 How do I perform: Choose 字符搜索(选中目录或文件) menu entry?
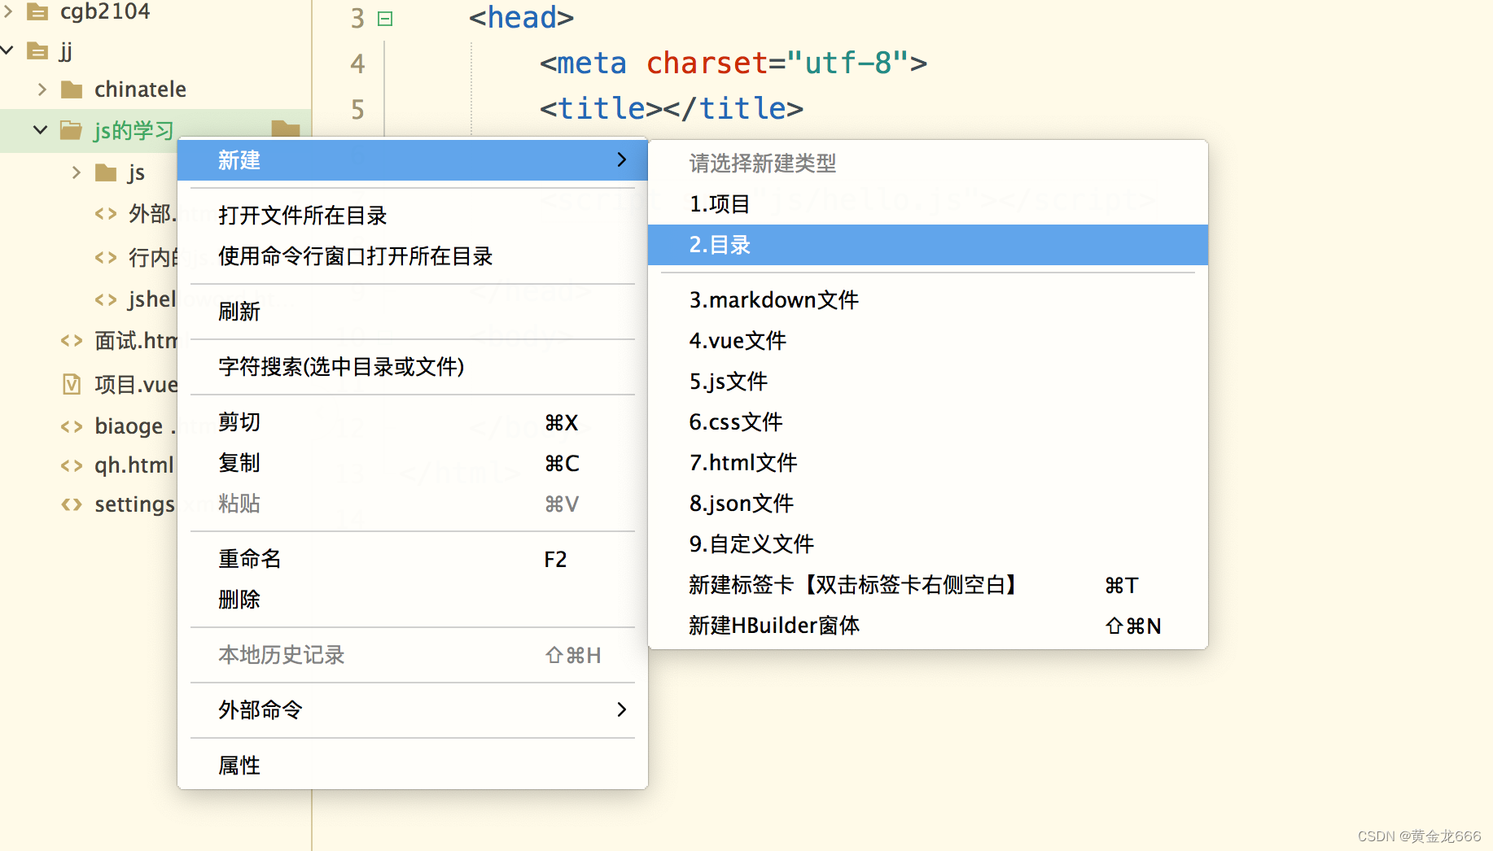point(413,367)
